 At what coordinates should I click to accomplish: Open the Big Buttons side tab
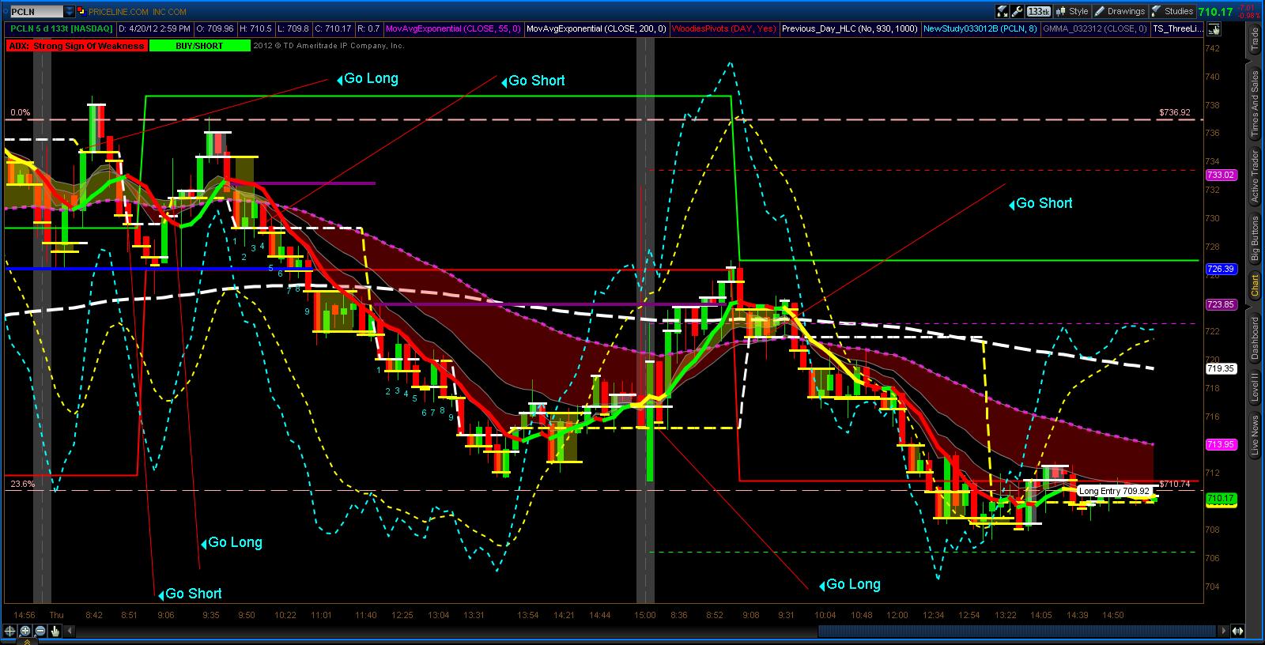tap(1255, 239)
